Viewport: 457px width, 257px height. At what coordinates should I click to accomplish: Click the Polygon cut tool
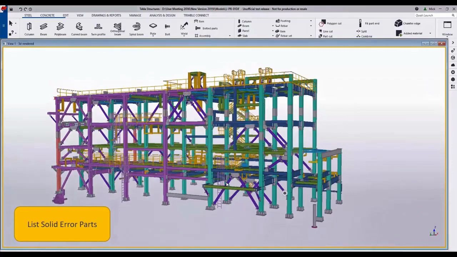330,24
